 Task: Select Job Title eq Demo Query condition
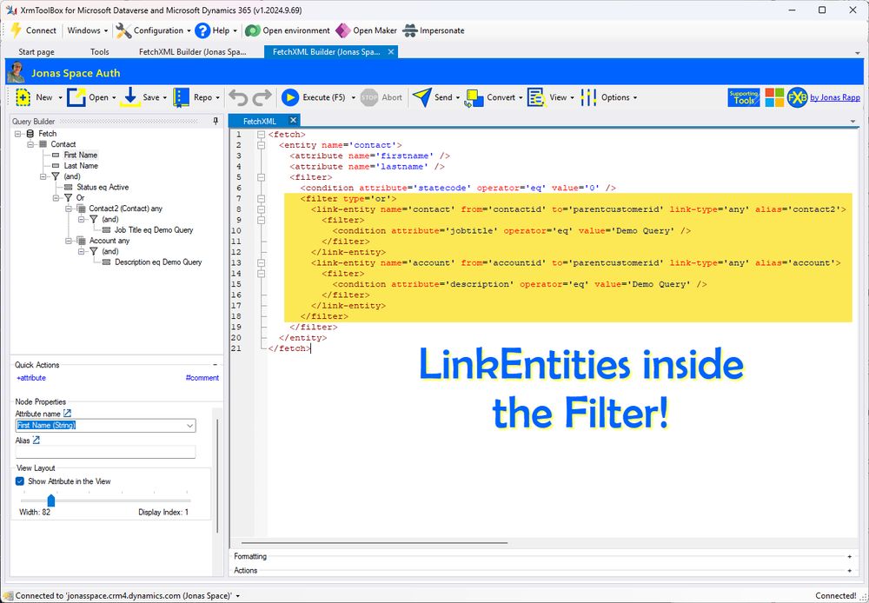pyautogui.click(x=154, y=230)
